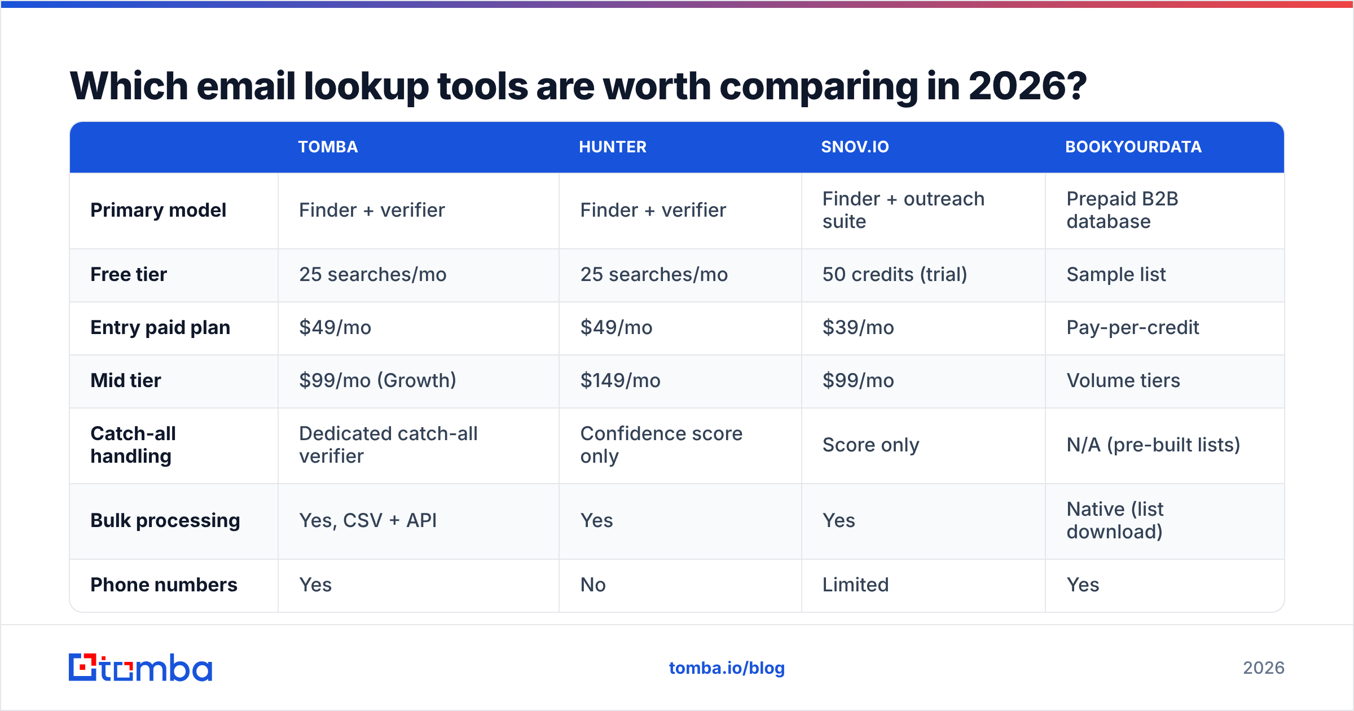Click the Tomba logo in the footer
This screenshot has height=711, width=1354.
click(x=140, y=668)
